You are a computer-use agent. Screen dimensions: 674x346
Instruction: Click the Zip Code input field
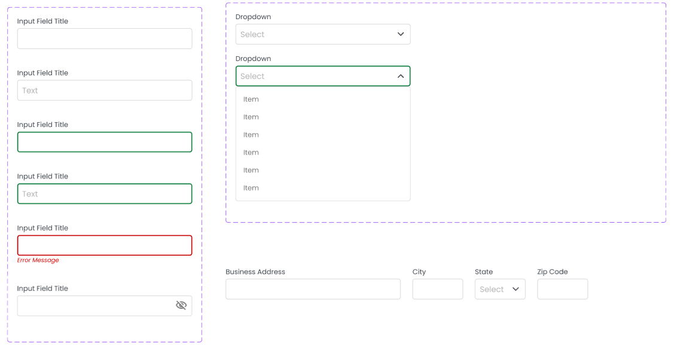click(562, 289)
